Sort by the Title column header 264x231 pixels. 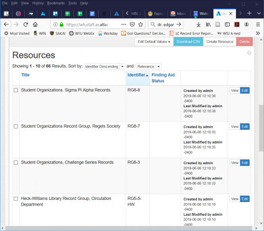tap(25, 75)
